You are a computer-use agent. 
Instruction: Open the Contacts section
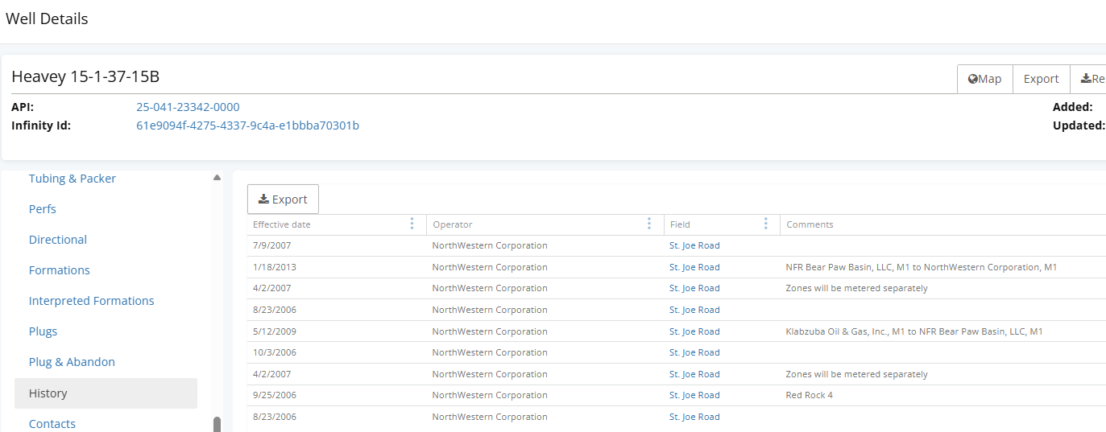coord(52,424)
